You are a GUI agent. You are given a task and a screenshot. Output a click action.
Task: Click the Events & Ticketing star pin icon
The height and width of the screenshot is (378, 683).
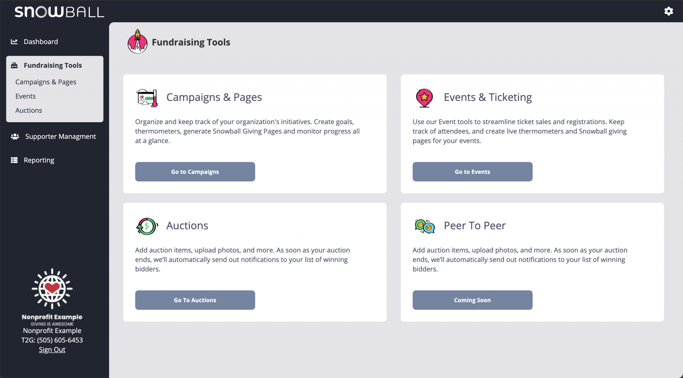click(424, 98)
